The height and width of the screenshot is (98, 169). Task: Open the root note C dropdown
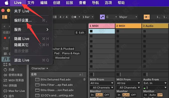coord(111,17)
